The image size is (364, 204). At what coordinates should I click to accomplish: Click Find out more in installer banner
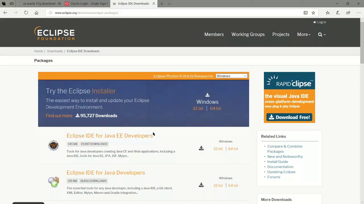coord(59,116)
